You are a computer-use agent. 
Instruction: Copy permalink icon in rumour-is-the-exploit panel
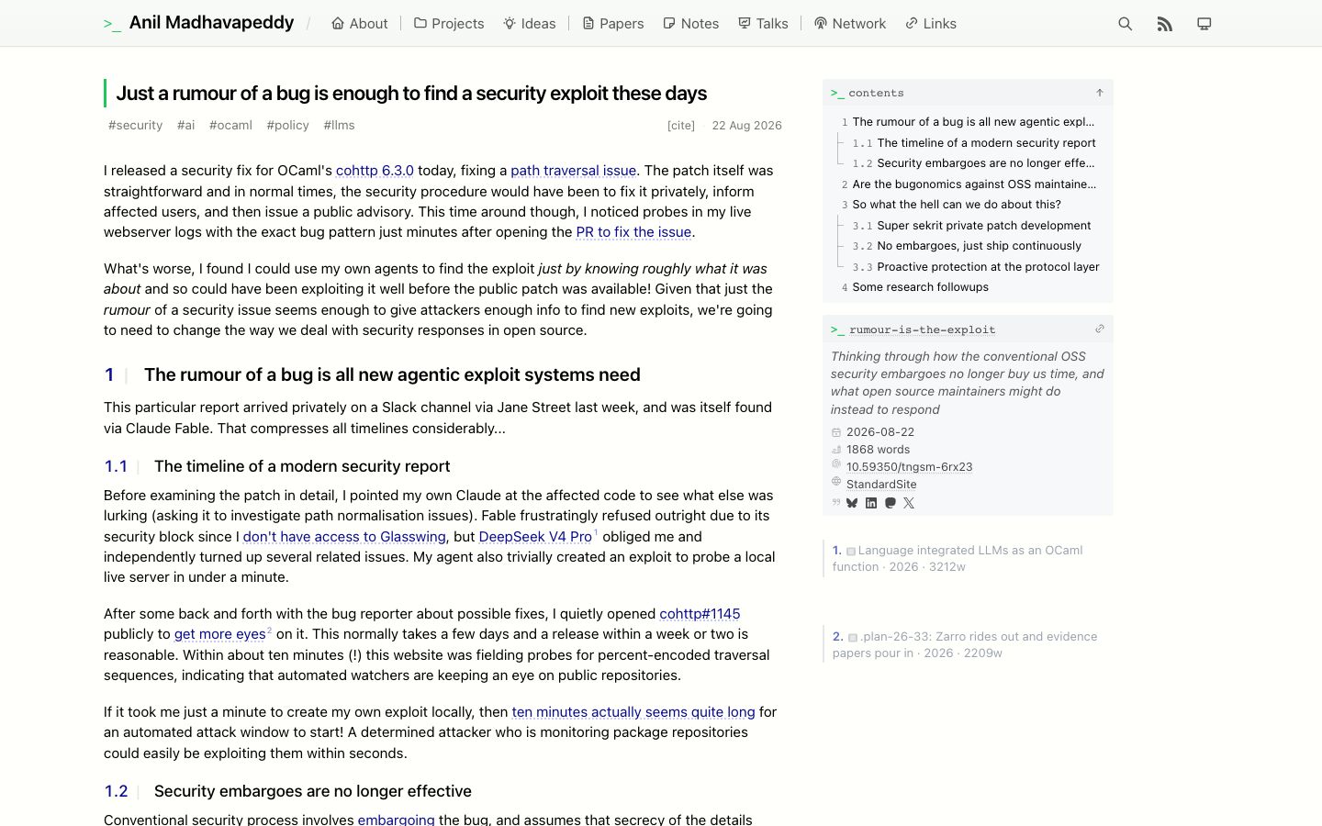[1100, 329]
